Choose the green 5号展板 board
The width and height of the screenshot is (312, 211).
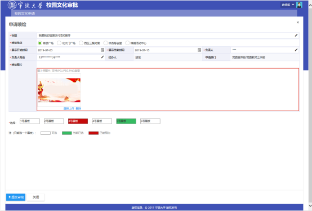(x=126, y=121)
